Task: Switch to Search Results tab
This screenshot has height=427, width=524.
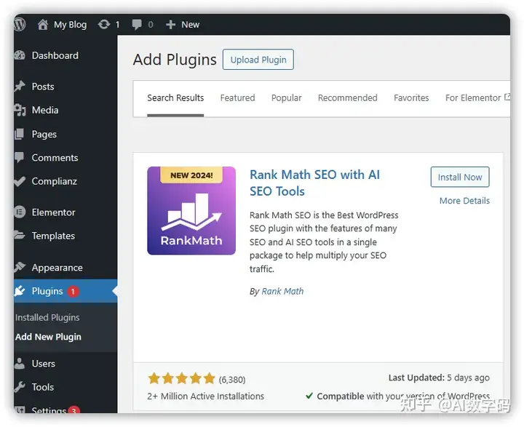Action: click(x=175, y=98)
